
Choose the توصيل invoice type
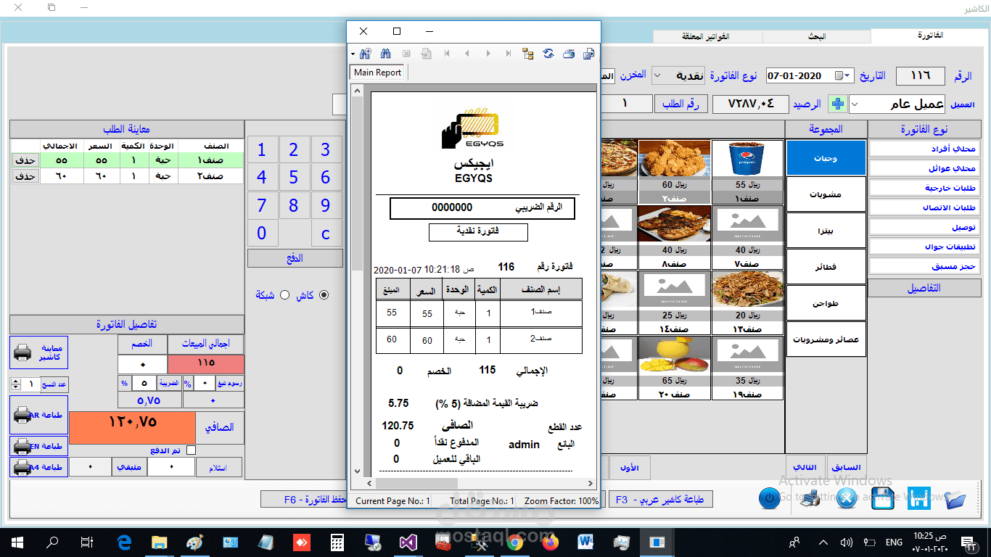coord(924,227)
